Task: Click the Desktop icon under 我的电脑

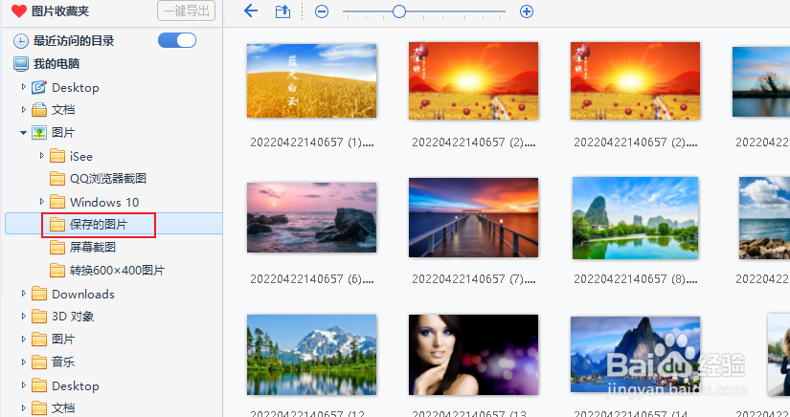Action: (39, 88)
